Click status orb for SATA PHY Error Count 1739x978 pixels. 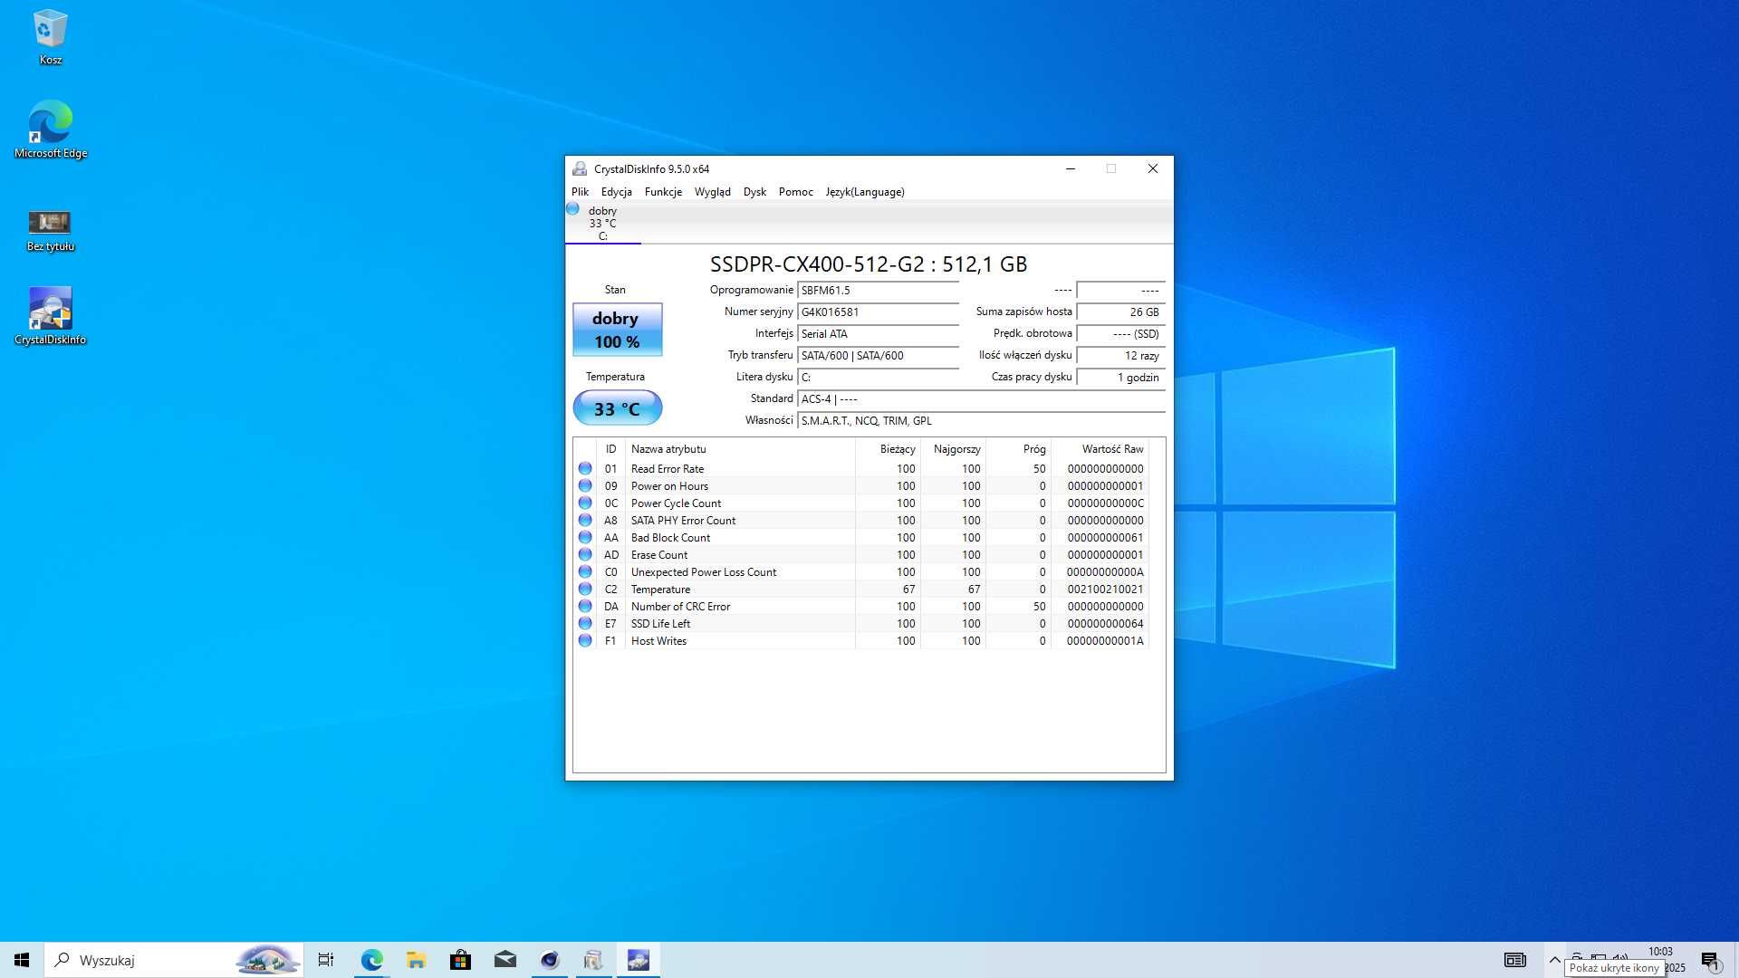(585, 520)
